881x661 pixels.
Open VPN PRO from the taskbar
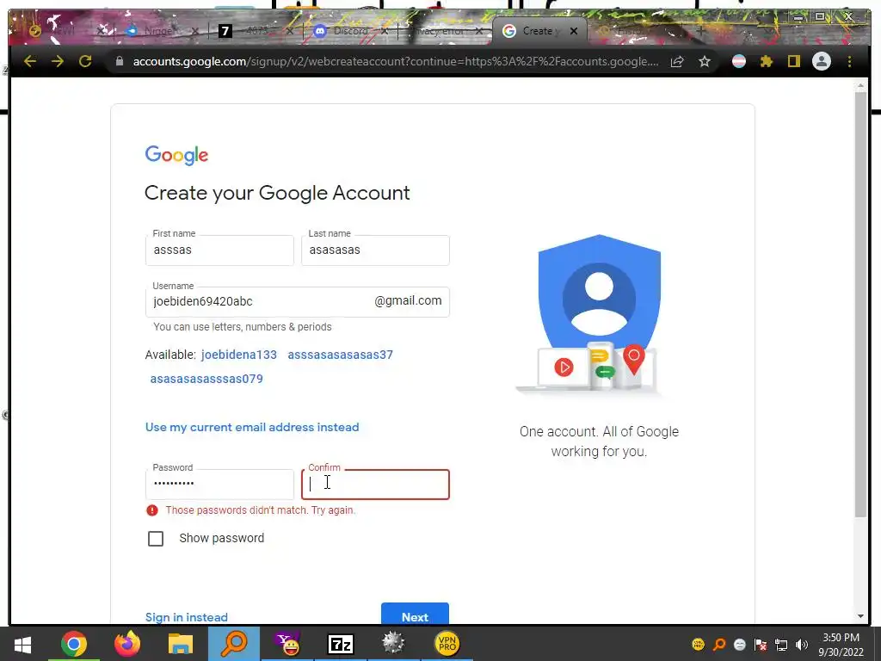point(447,644)
